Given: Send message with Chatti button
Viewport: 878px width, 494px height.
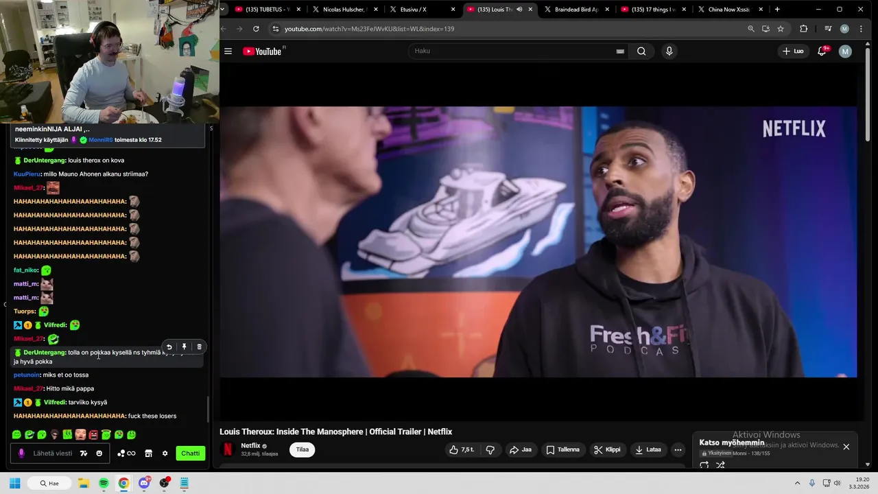Looking at the screenshot, I should click(191, 454).
